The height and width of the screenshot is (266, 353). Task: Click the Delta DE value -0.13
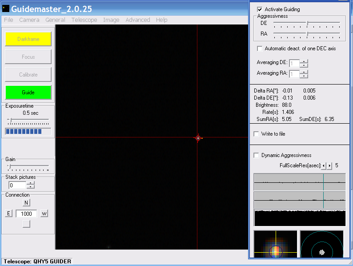[287, 98]
